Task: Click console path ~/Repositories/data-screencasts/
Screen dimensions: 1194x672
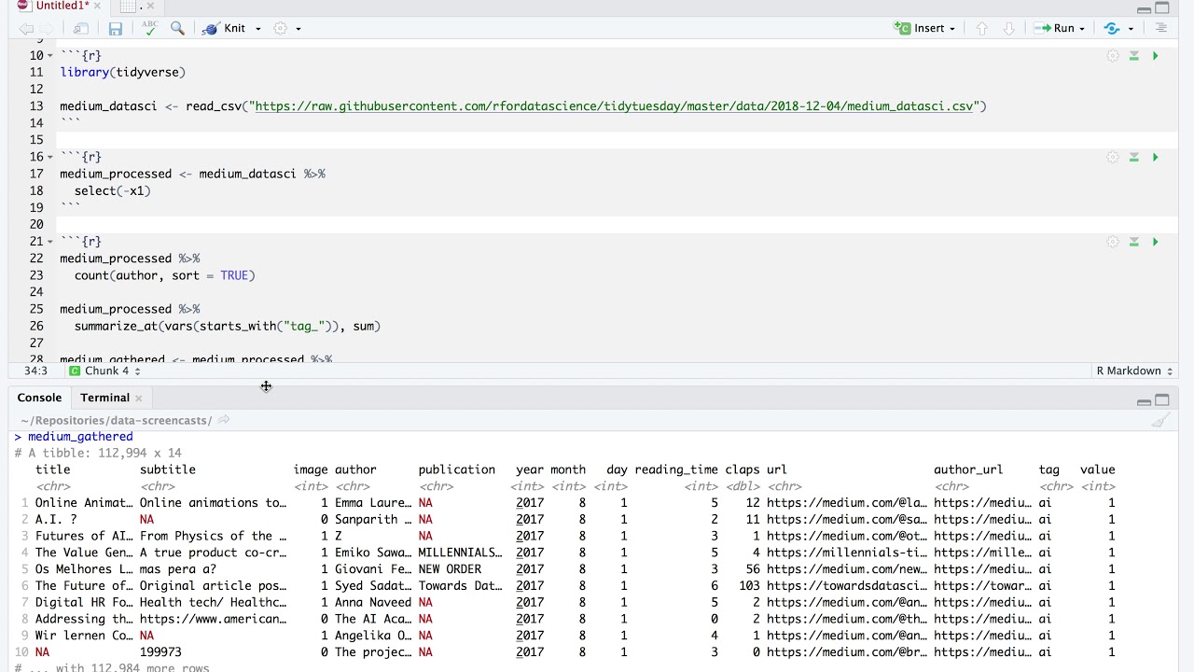Action: [x=117, y=421]
